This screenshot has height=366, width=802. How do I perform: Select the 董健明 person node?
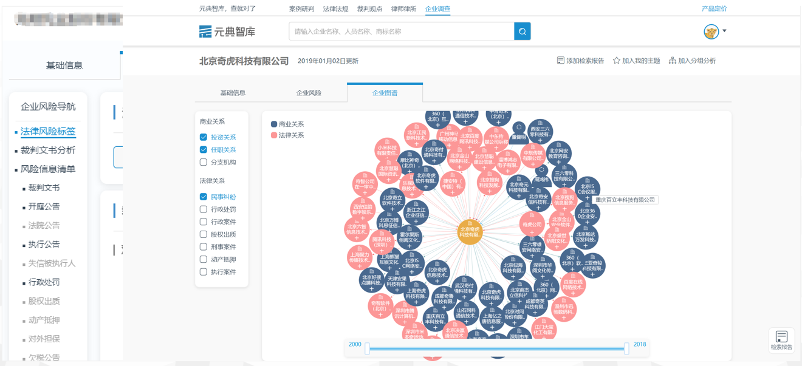[518, 134]
